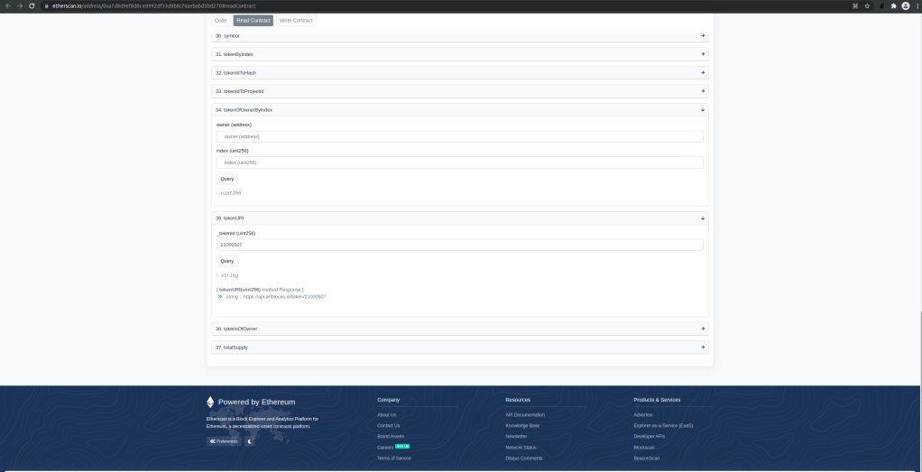Click the owner (address) input field
922x472 pixels.
[459, 136]
